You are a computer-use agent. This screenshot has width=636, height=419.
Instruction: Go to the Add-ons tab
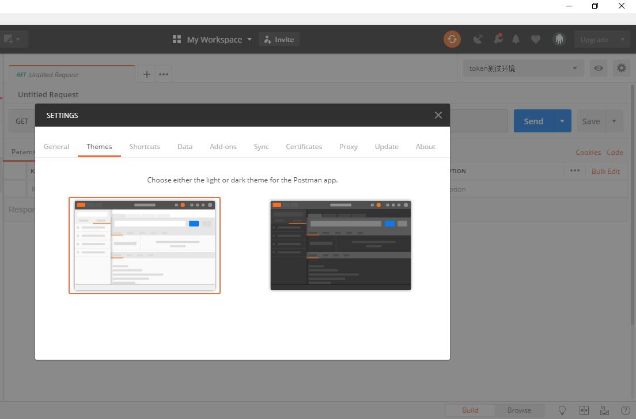tap(223, 147)
